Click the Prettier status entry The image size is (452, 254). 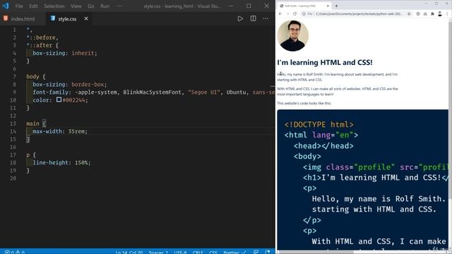(x=234, y=252)
